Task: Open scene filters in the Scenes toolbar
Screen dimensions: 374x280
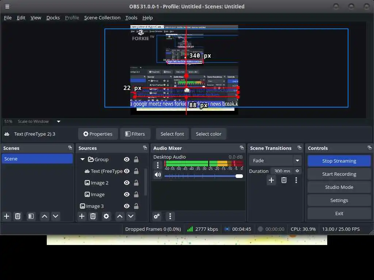Action: point(31,216)
